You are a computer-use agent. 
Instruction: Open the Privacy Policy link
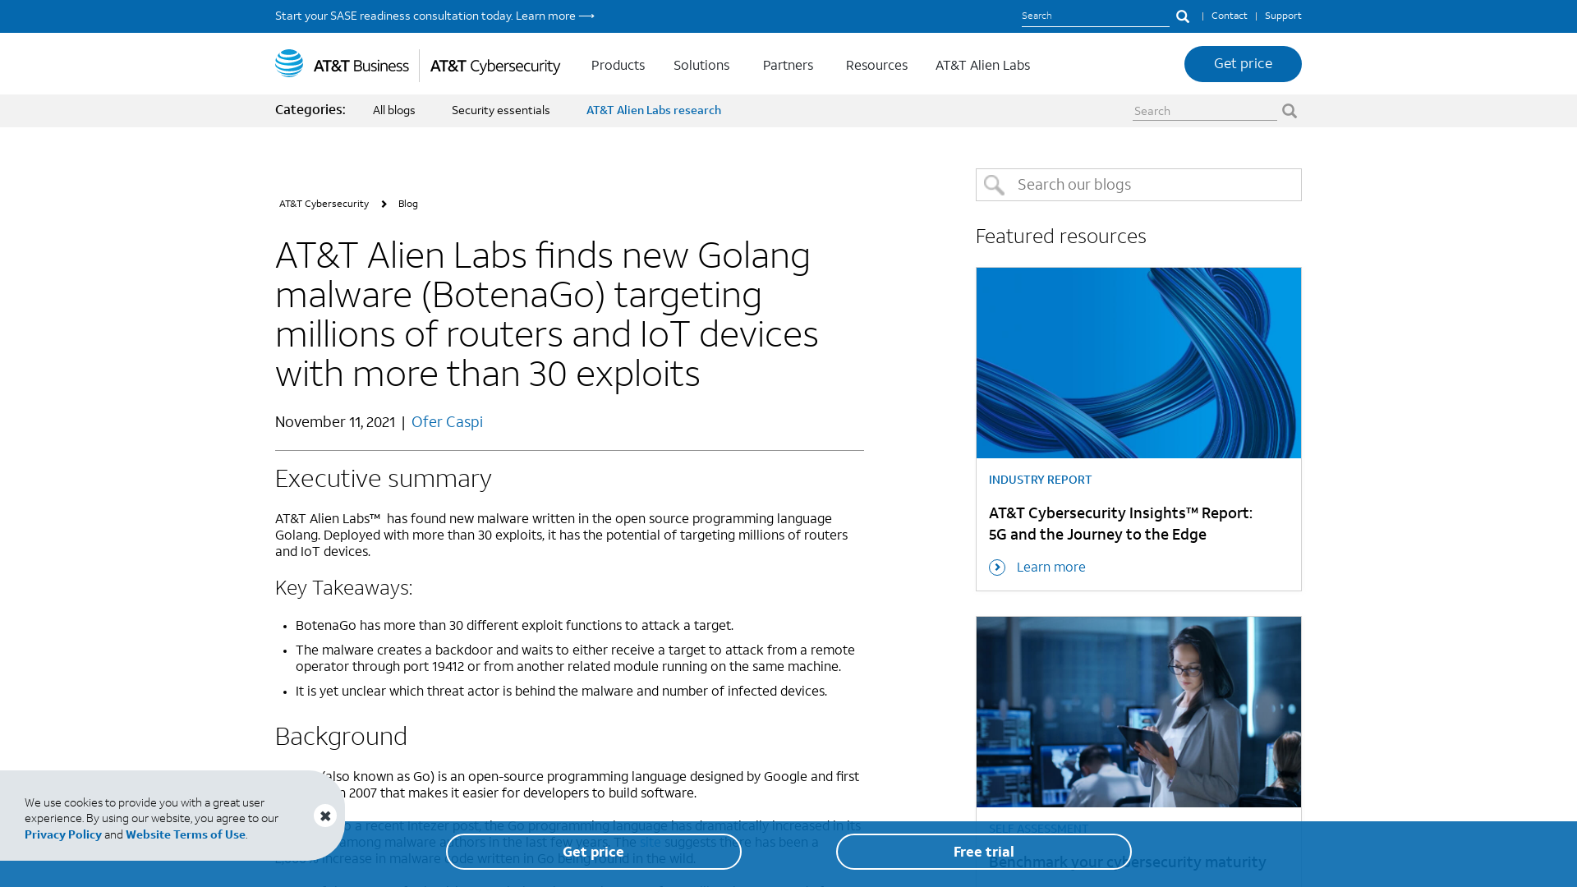pos(63,834)
